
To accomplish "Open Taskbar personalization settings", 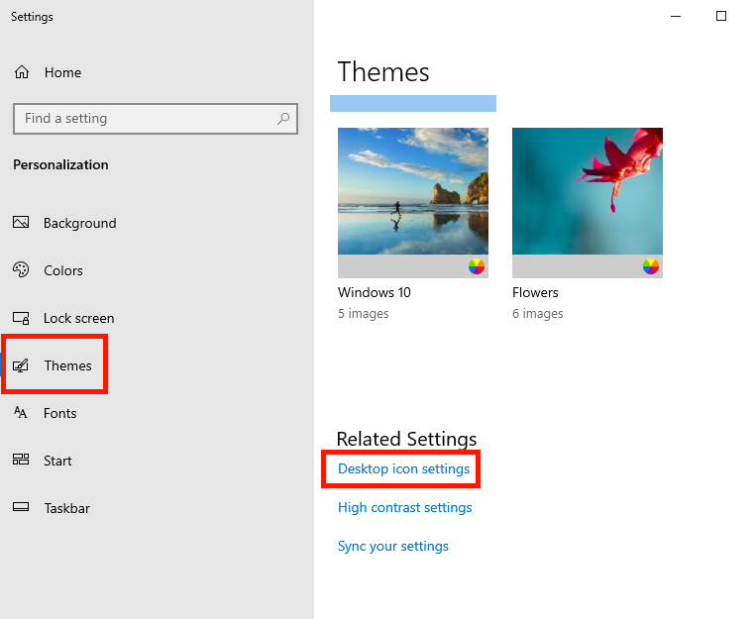I will [x=66, y=508].
